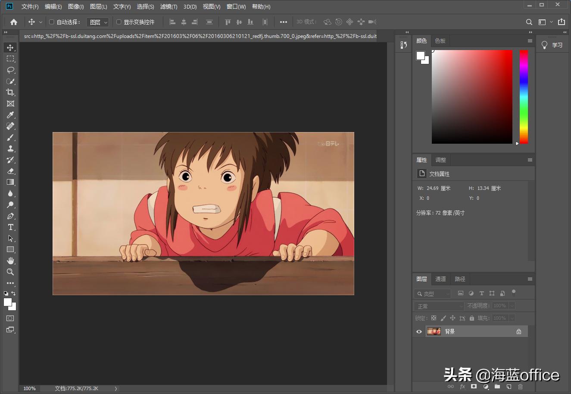Select the Brush tool
This screenshot has height=394, width=571.
click(x=10, y=137)
